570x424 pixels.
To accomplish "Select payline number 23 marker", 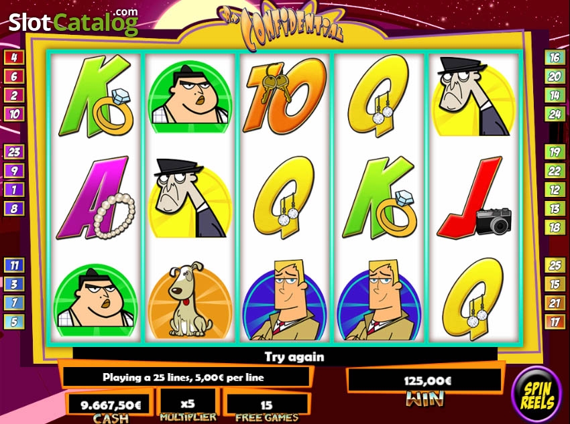I will (14, 152).
